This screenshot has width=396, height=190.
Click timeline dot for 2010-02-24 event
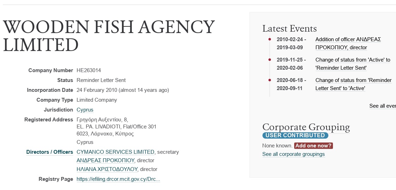coord(270,39)
